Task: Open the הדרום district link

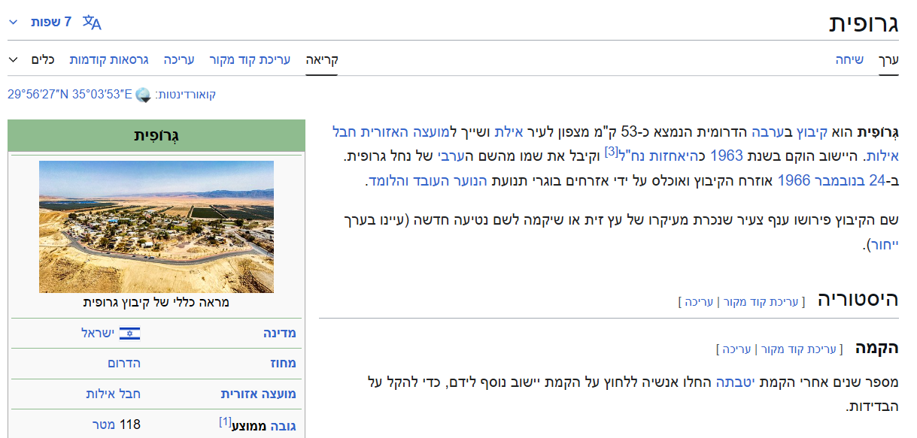Action: click(124, 363)
